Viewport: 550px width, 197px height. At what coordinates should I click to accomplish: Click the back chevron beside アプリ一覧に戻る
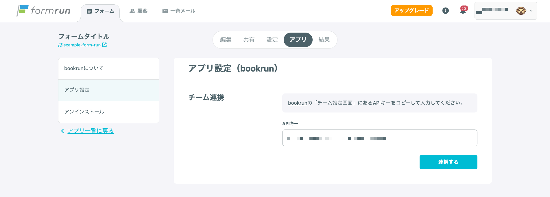[x=62, y=131]
